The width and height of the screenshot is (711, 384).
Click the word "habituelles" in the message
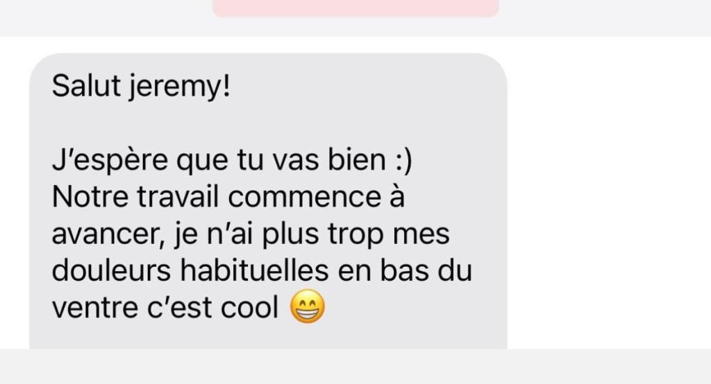(254, 270)
